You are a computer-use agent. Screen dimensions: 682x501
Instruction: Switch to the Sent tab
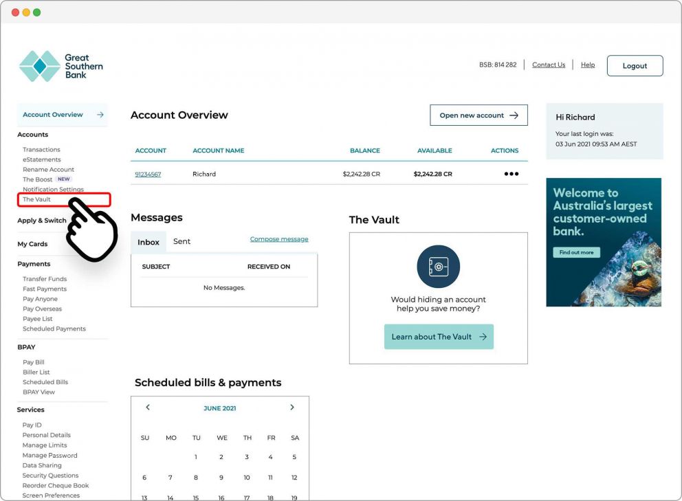tap(181, 242)
